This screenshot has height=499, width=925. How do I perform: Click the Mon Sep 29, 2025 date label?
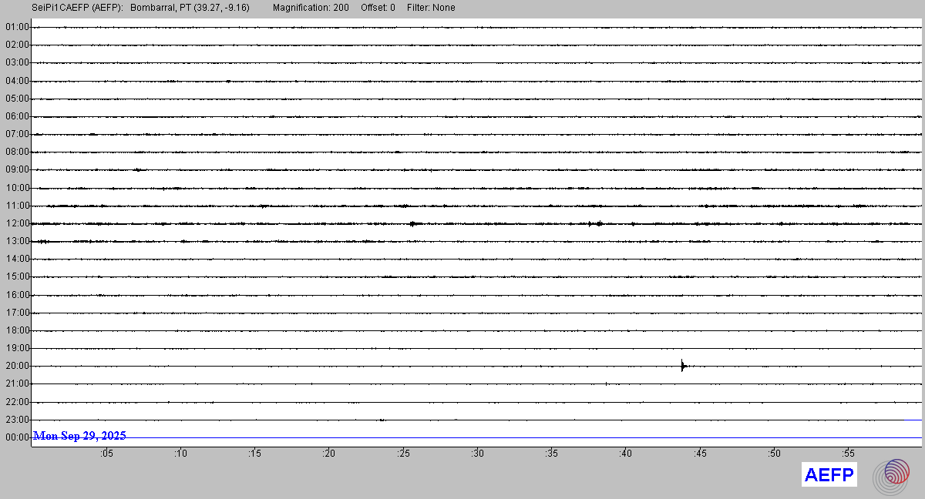coord(80,436)
